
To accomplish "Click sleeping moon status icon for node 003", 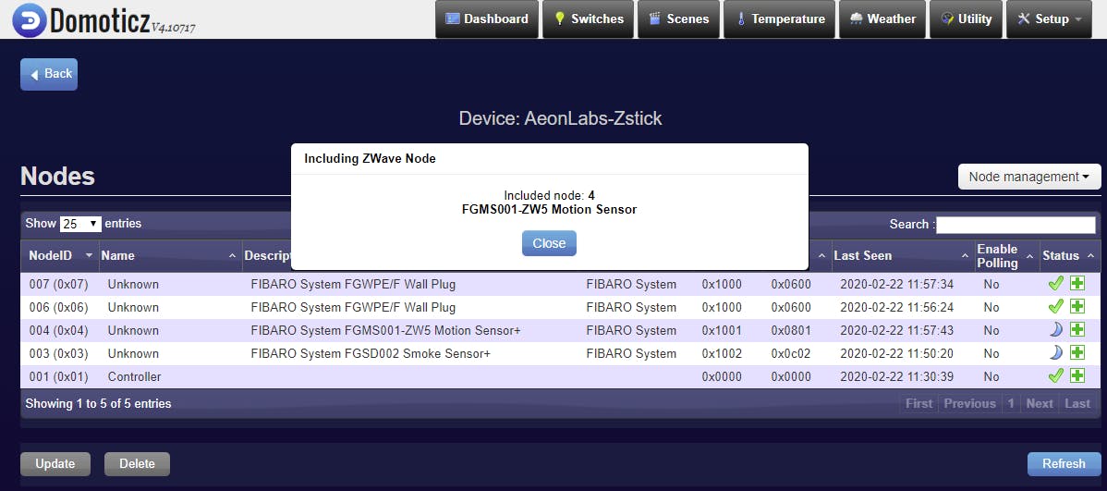I will pyautogui.click(x=1056, y=353).
